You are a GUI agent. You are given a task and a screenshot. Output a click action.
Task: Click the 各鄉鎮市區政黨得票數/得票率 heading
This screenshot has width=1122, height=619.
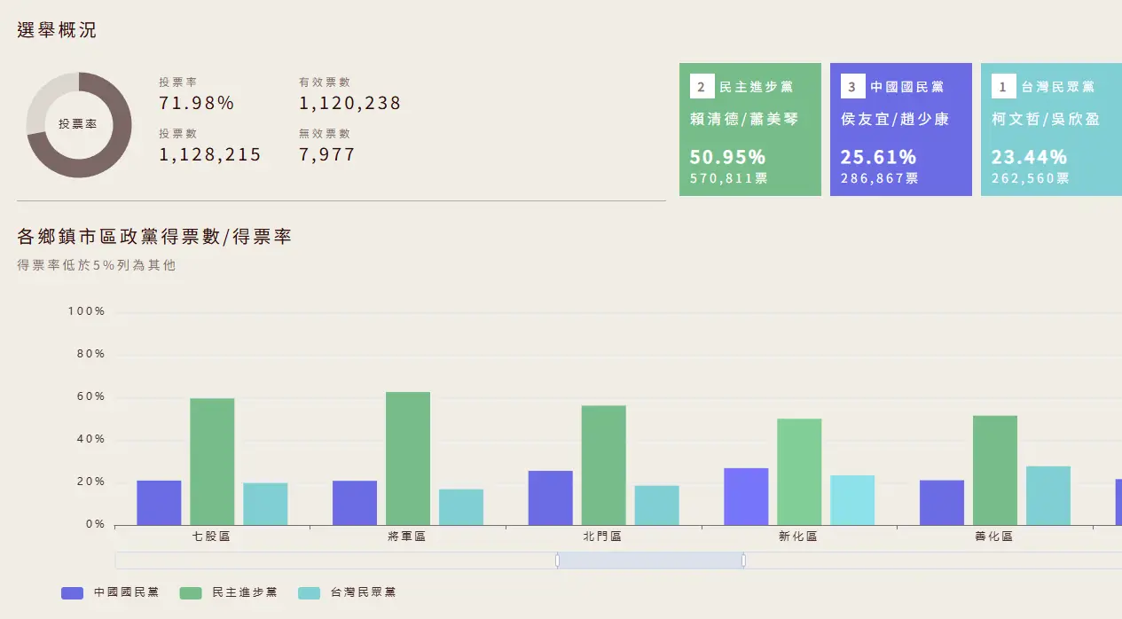pos(154,237)
